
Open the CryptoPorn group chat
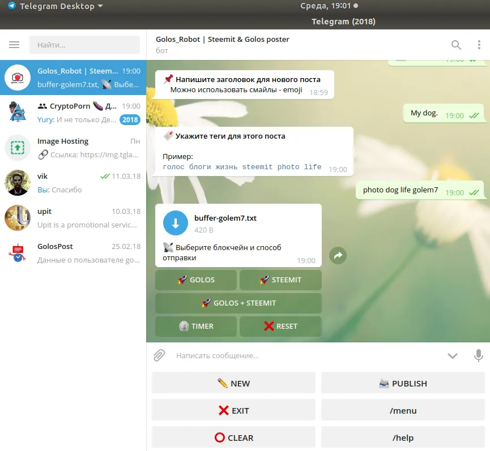click(73, 113)
